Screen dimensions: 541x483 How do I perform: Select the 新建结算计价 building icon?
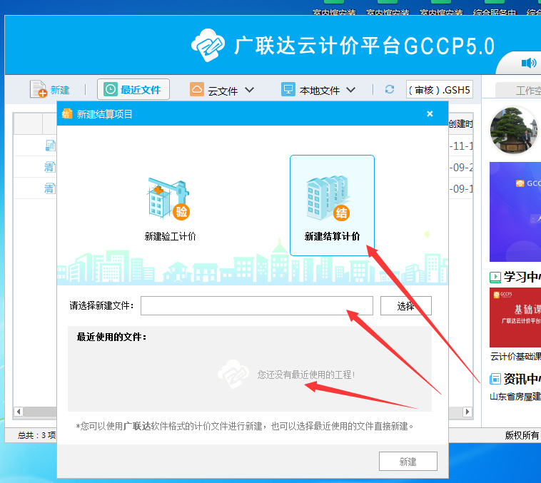pos(328,198)
